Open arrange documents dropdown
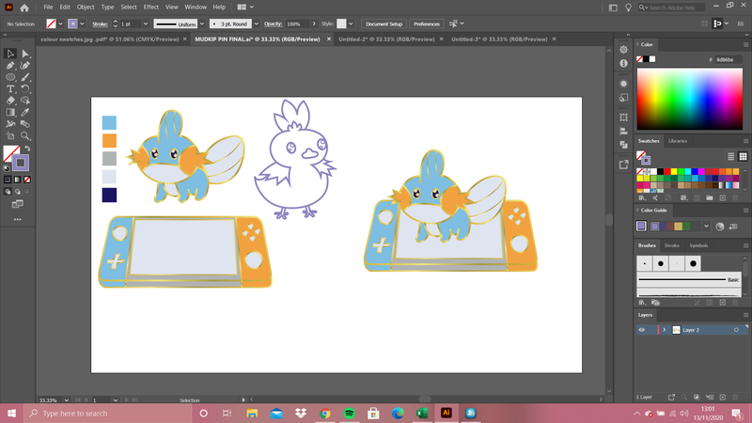Image resolution: width=752 pixels, height=423 pixels. pyautogui.click(x=245, y=8)
